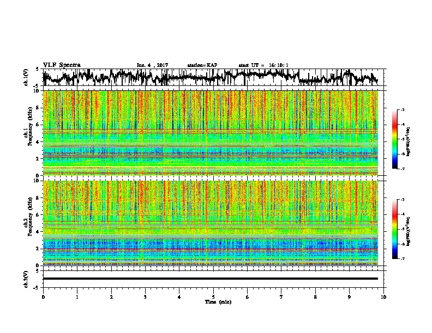Click the black ch.3 voltage trace line
The image size is (432, 333).
pos(211,279)
